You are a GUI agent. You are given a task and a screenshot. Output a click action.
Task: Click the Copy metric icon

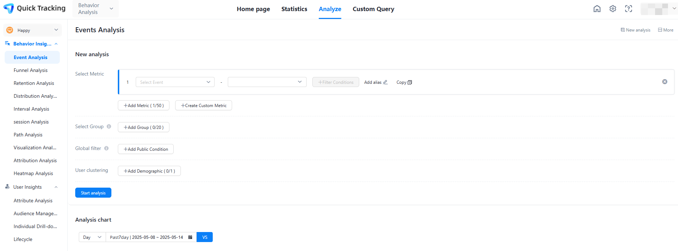(x=410, y=82)
